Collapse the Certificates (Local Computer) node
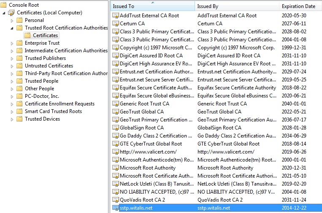Screen dimensions: 322x213 4,13
